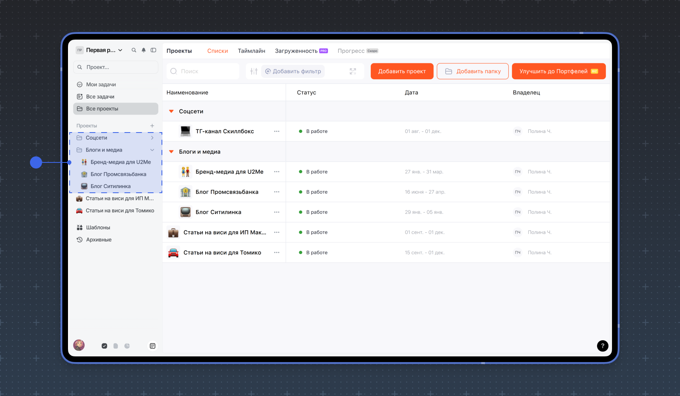Collapse the Соцсети group triangle in the table

[171, 112]
